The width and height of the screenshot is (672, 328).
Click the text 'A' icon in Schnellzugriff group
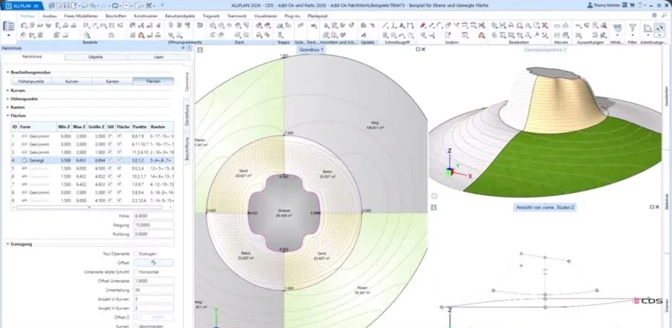pos(402,26)
